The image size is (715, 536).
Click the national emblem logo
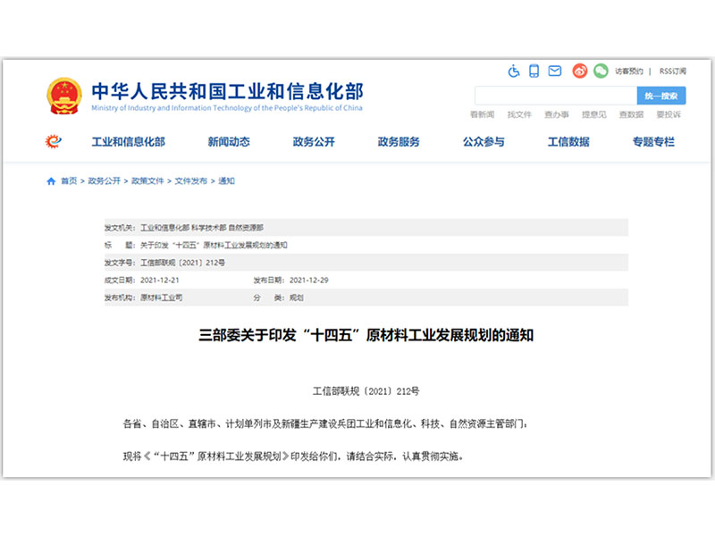click(x=64, y=96)
